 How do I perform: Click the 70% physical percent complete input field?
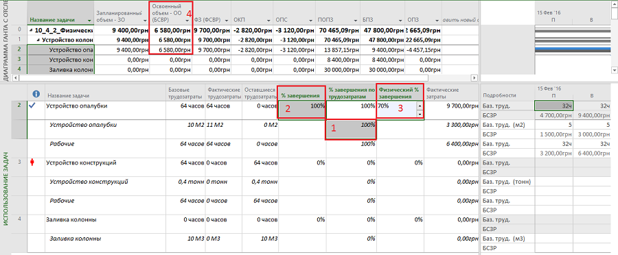tap(396, 110)
